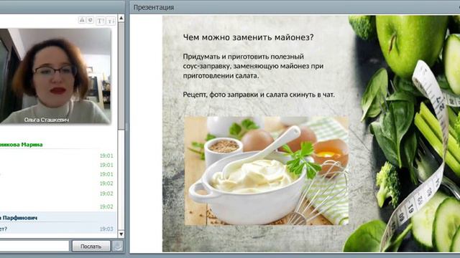The width and height of the screenshot is (460, 258).
Task: Click the first 19:01 chat timestamp
Action: point(106,156)
